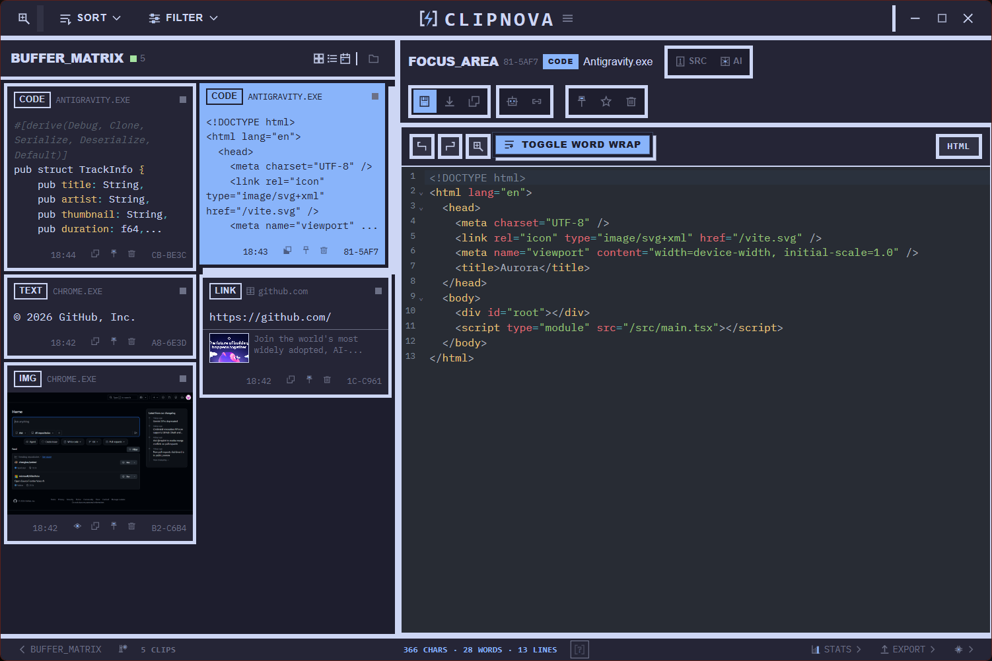
Task: Tick the select box on the 81-5AF7 code card
Action: click(375, 96)
